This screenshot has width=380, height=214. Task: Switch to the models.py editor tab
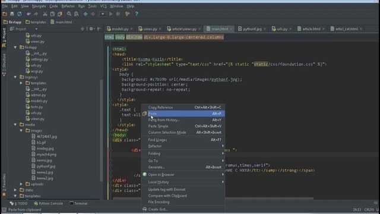tap(120, 29)
